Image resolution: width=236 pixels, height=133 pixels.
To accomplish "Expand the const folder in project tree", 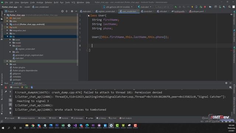I will (x=10, y=40).
